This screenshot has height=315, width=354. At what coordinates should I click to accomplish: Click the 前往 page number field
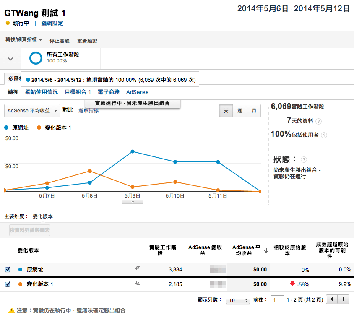[277, 300]
